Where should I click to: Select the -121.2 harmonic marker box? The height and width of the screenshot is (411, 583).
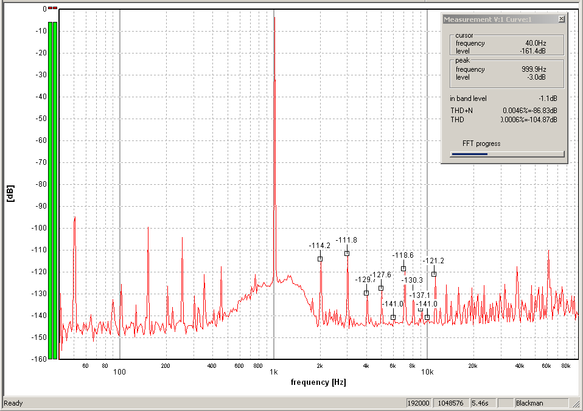coord(434,274)
